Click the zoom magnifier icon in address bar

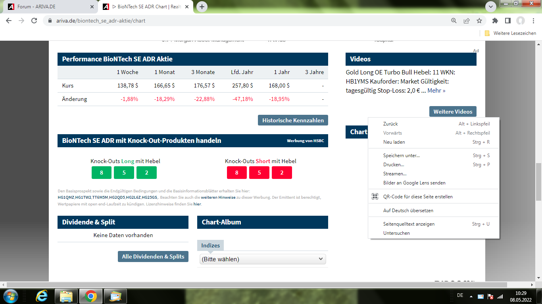tap(454, 21)
